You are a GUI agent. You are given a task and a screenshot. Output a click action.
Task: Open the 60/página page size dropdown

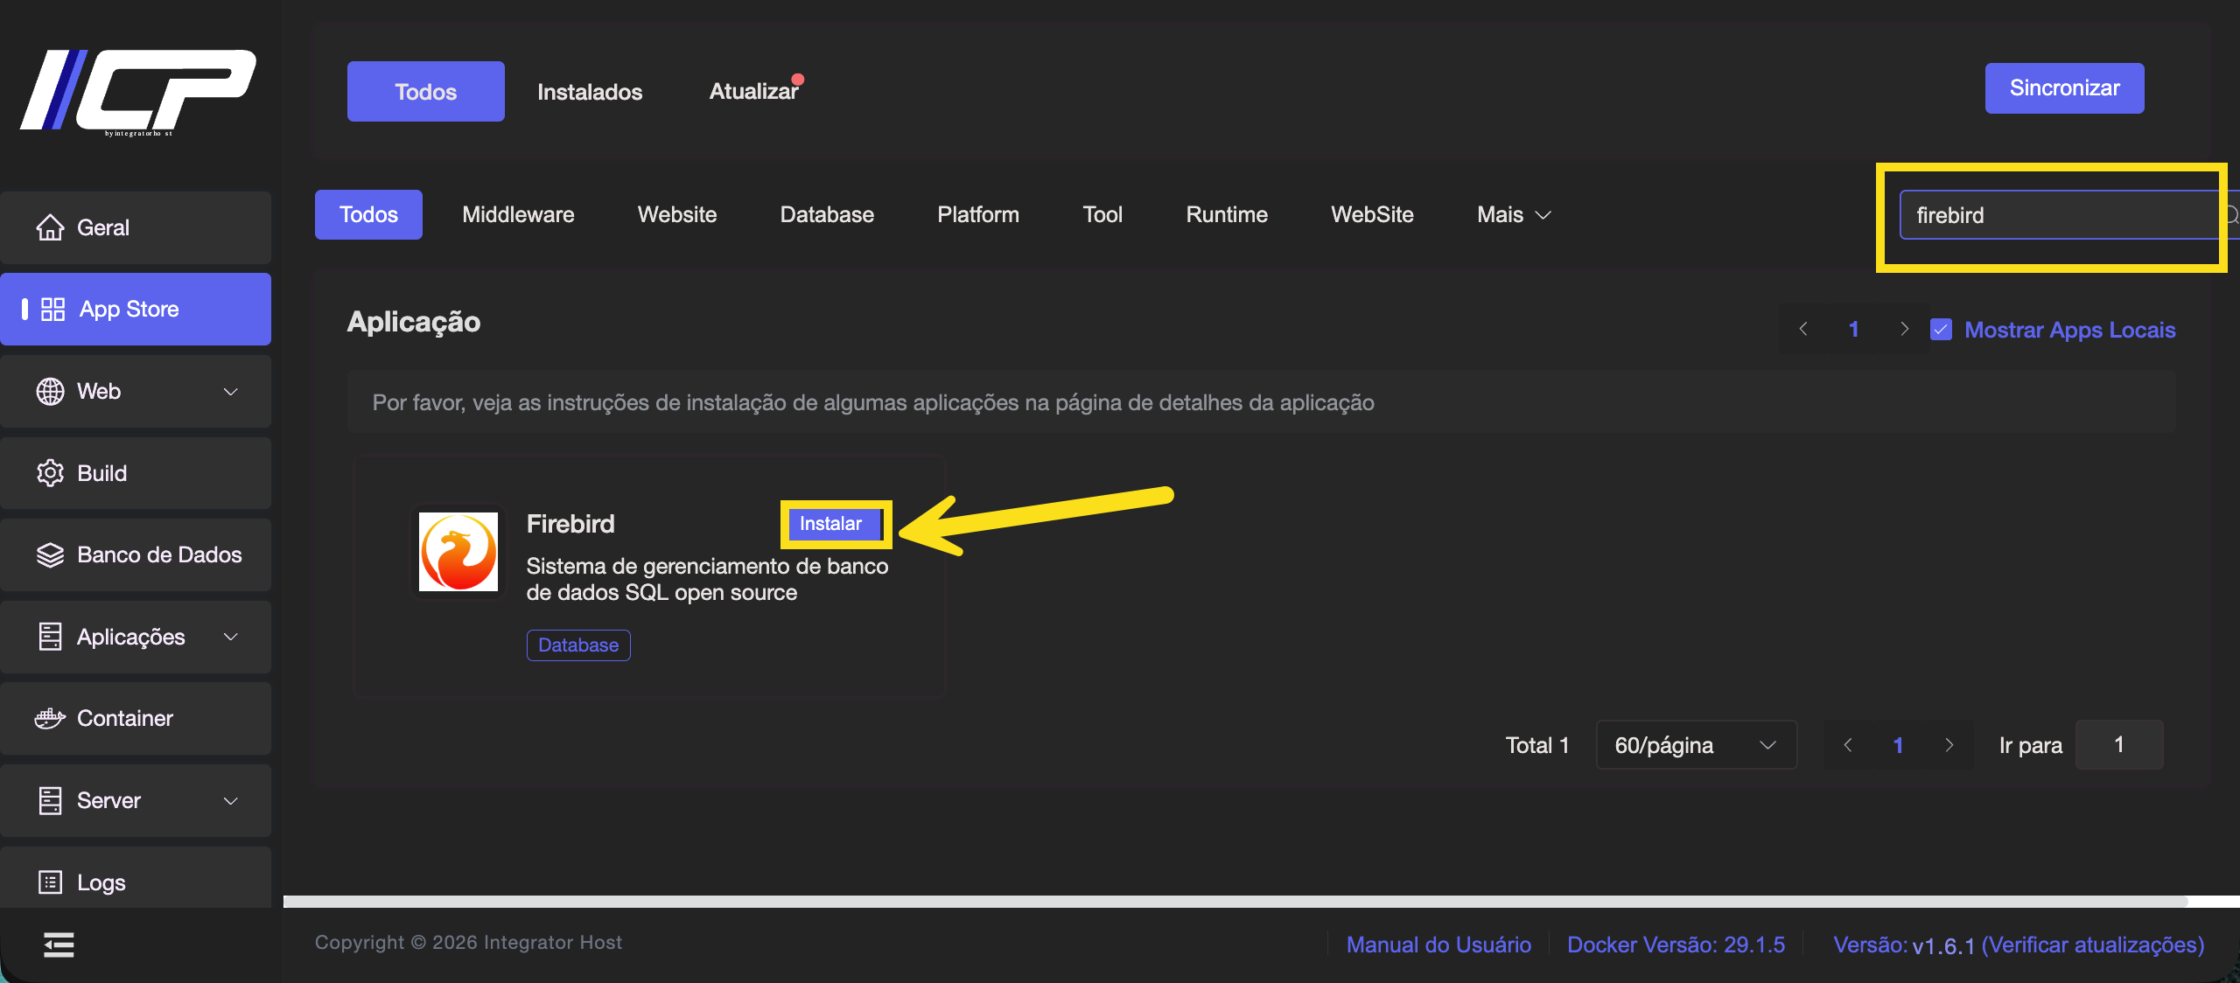[1696, 745]
